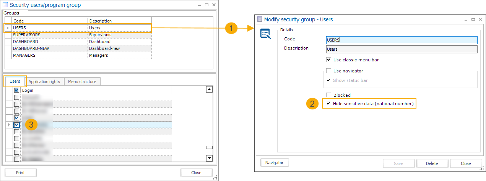The image size is (486, 181).
Task: Click the Navigator button
Action: (x=275, y=163)
